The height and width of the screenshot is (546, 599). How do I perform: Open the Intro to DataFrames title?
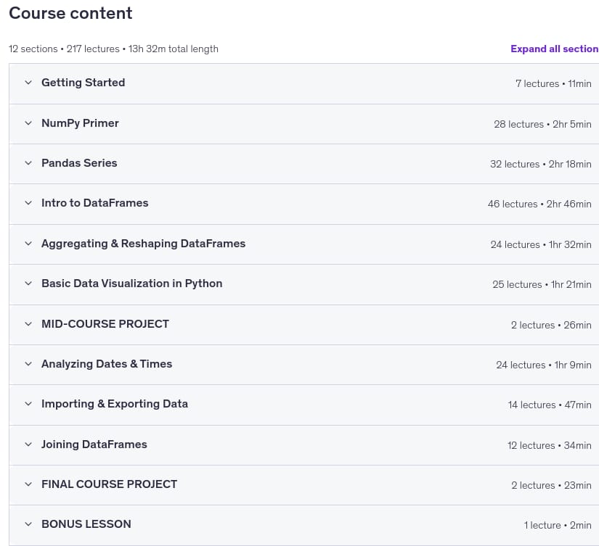tap(94, 203)
